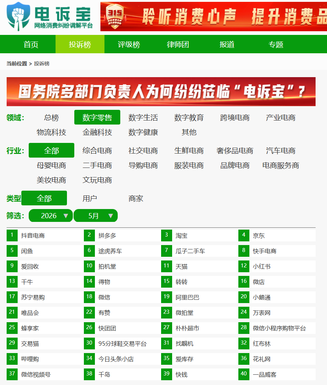Filter industry by 电商服务商
The height and width of the screenshot is (385, 327).
point(281,165)
